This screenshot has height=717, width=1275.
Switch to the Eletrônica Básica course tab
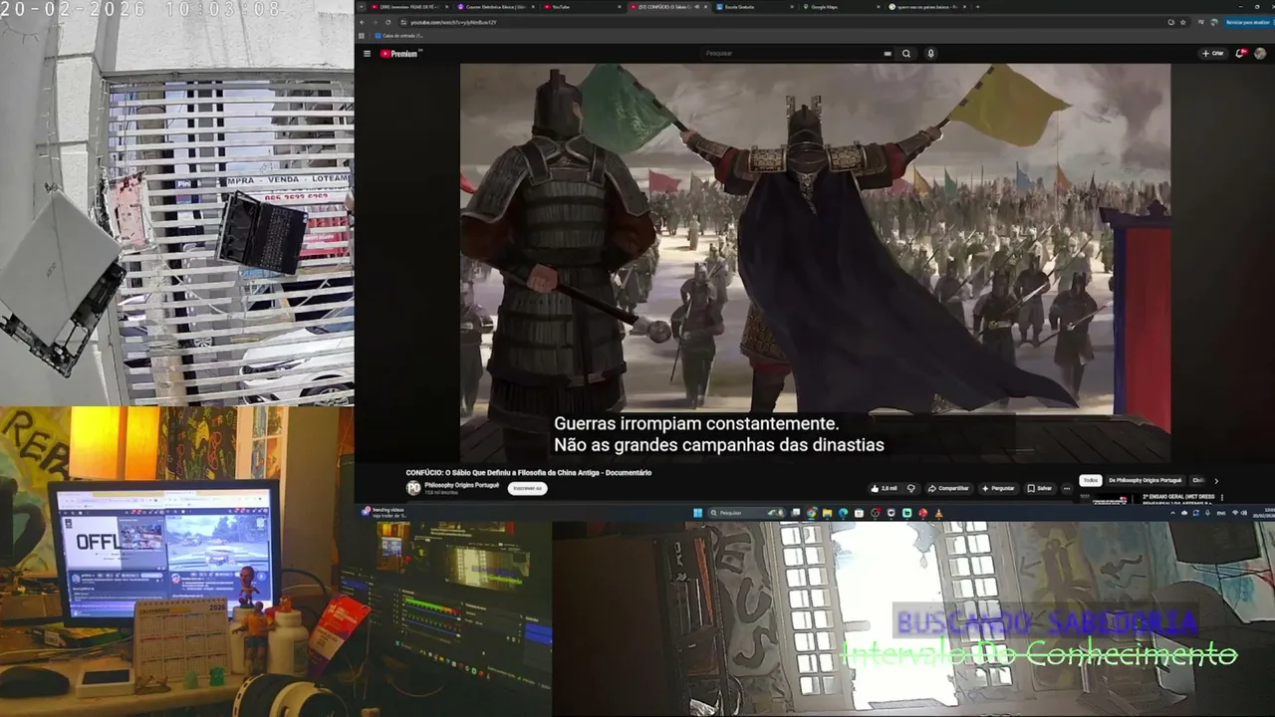(x=496, y=7)
